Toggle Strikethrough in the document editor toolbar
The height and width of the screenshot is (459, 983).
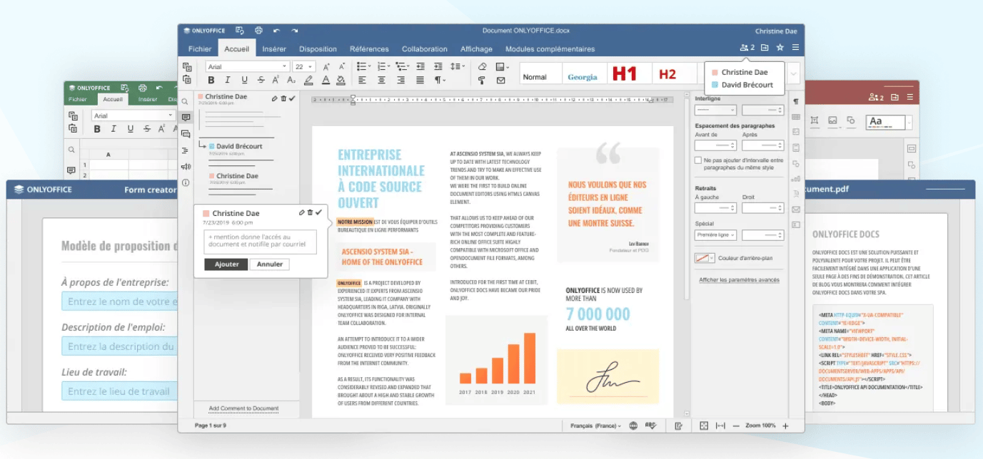click(x=261, y=81)
